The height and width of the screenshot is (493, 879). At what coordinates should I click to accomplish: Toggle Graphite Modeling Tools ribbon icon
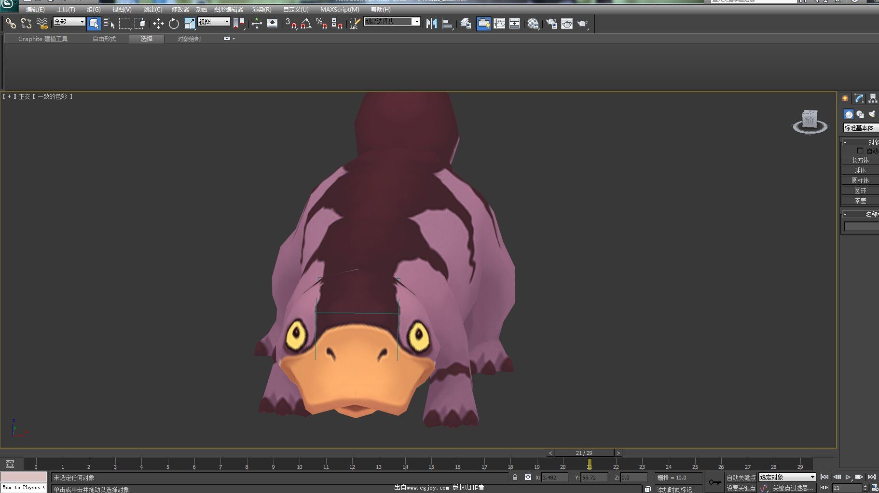tap(483, 23)
